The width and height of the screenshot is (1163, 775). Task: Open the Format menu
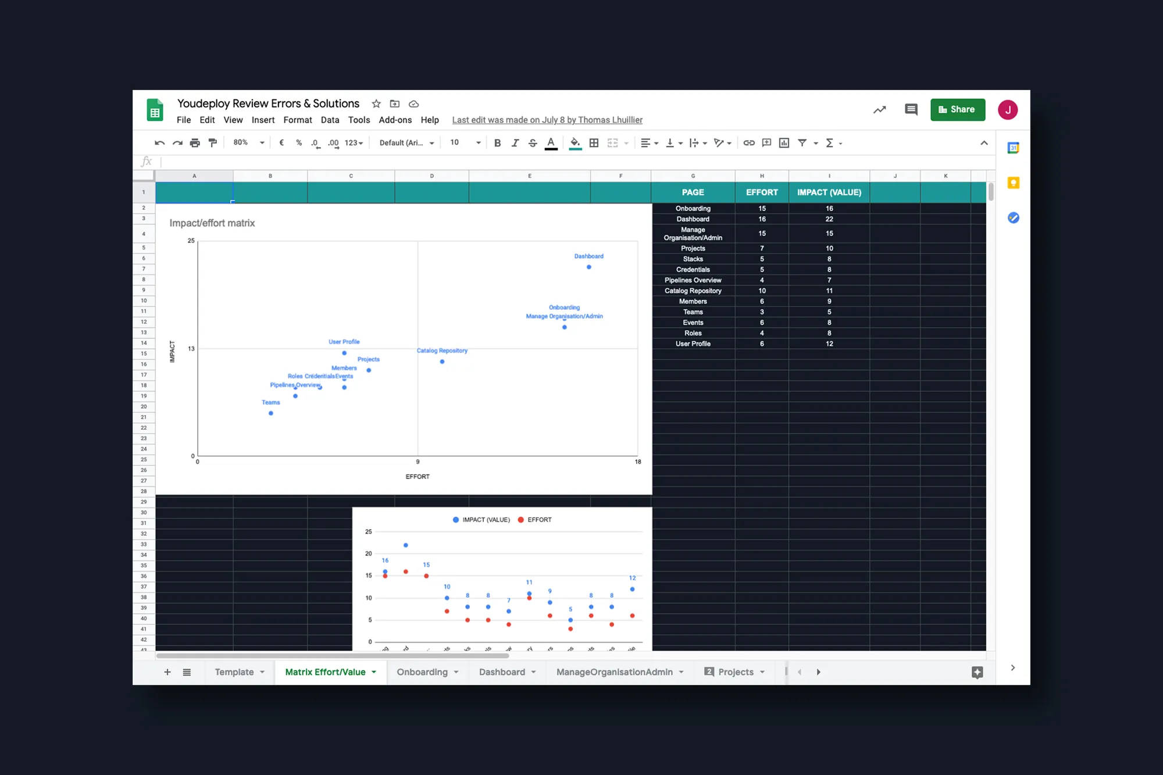pyautogui.click(x=298, y=120)
